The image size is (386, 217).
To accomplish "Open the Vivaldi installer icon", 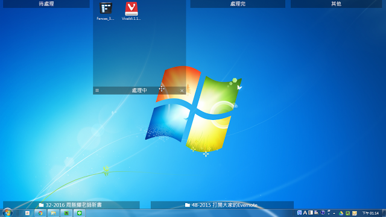I will click(x=131, y=11).
